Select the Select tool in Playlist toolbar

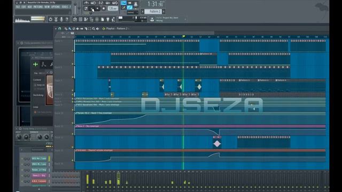point(90,28)
